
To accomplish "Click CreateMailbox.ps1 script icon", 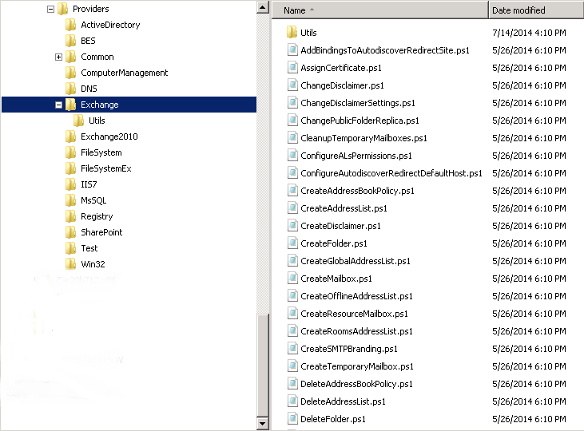I will pos(292,279).
